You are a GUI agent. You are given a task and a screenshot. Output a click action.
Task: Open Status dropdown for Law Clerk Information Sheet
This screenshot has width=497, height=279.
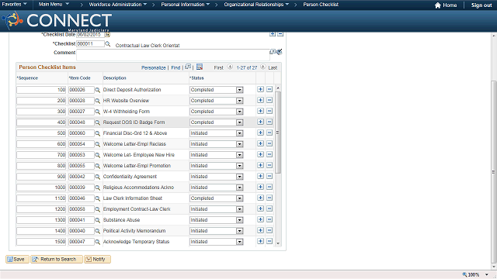point(240,198)
